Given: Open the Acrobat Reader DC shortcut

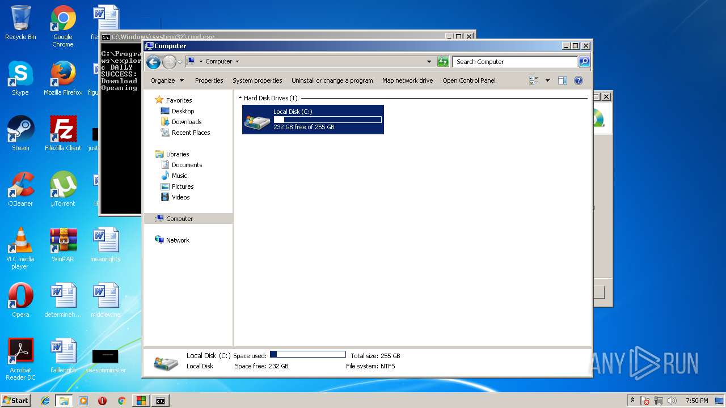Looking at the screenshot, I should pyautogui.click(x=20, y=360).
